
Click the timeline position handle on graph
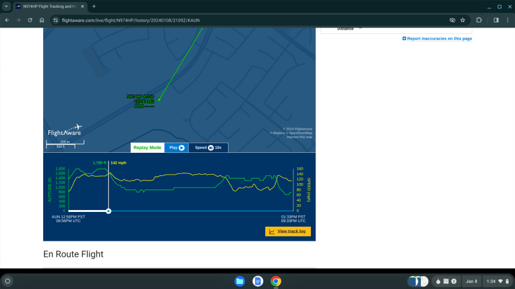pos(108,211)
